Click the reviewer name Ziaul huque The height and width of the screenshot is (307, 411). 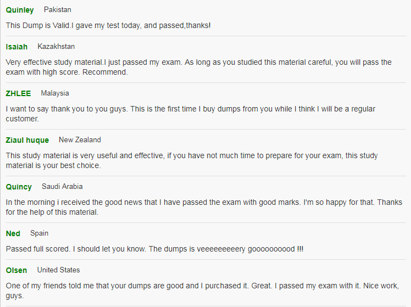27,140
